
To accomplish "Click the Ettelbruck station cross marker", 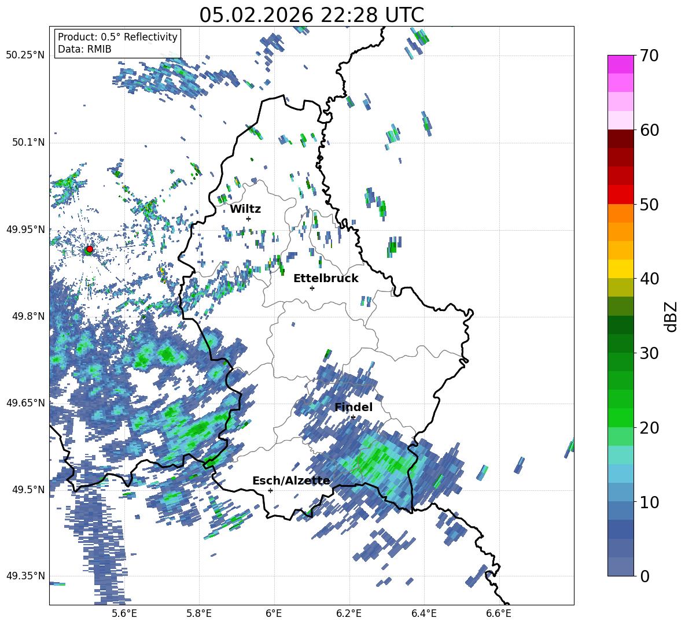I will point(312,288).
